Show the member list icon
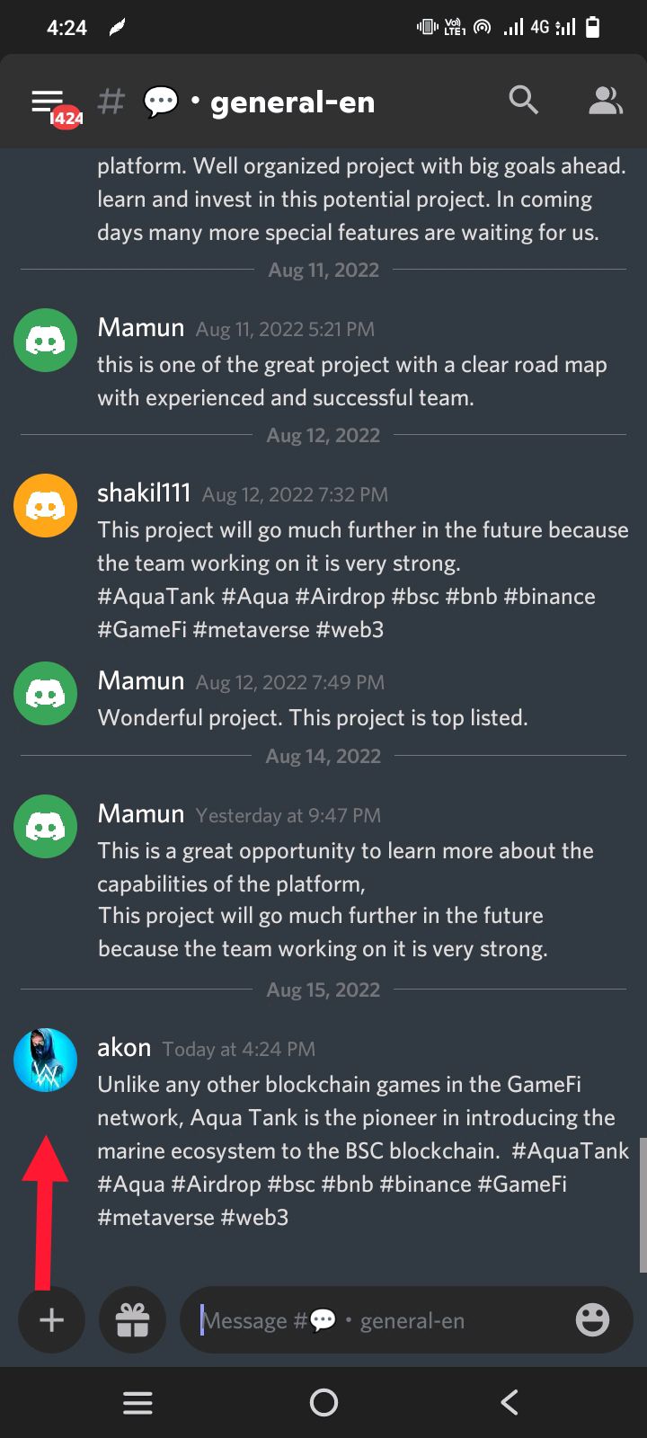 605,101
